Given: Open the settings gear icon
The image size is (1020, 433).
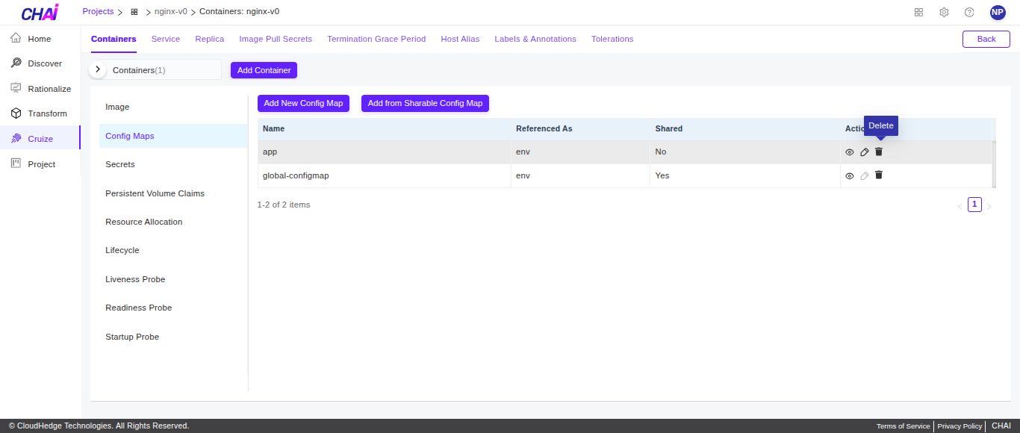Looking at the screenshot, I should click(943, 12).
